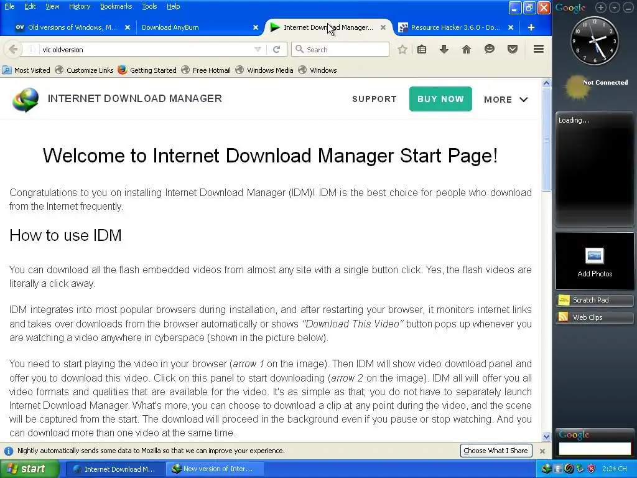Screen dimensions: 637x478
Task: Close the Download AnyBurn tab
Action: pyautogui.click(x=256, y=27)
